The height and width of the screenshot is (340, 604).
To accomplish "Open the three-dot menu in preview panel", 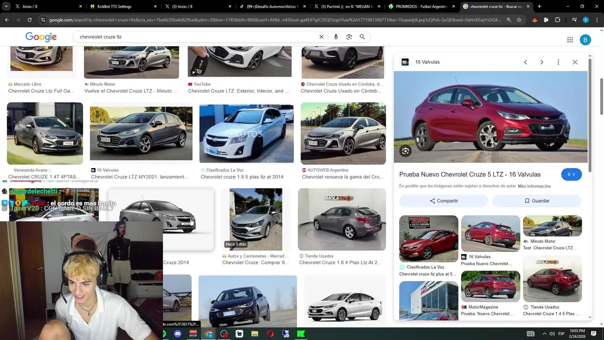I will (558, 62).
